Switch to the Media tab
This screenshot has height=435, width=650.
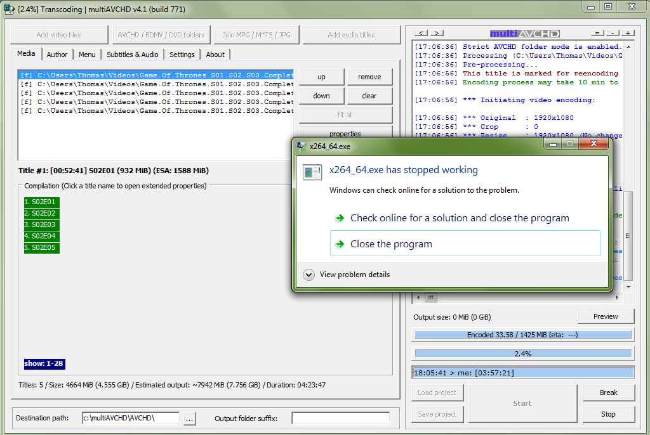(26, 53)
